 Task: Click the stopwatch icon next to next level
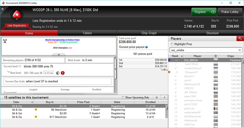click(x=58, y=73)
